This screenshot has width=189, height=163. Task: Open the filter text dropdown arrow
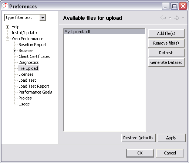click(43, 18)
